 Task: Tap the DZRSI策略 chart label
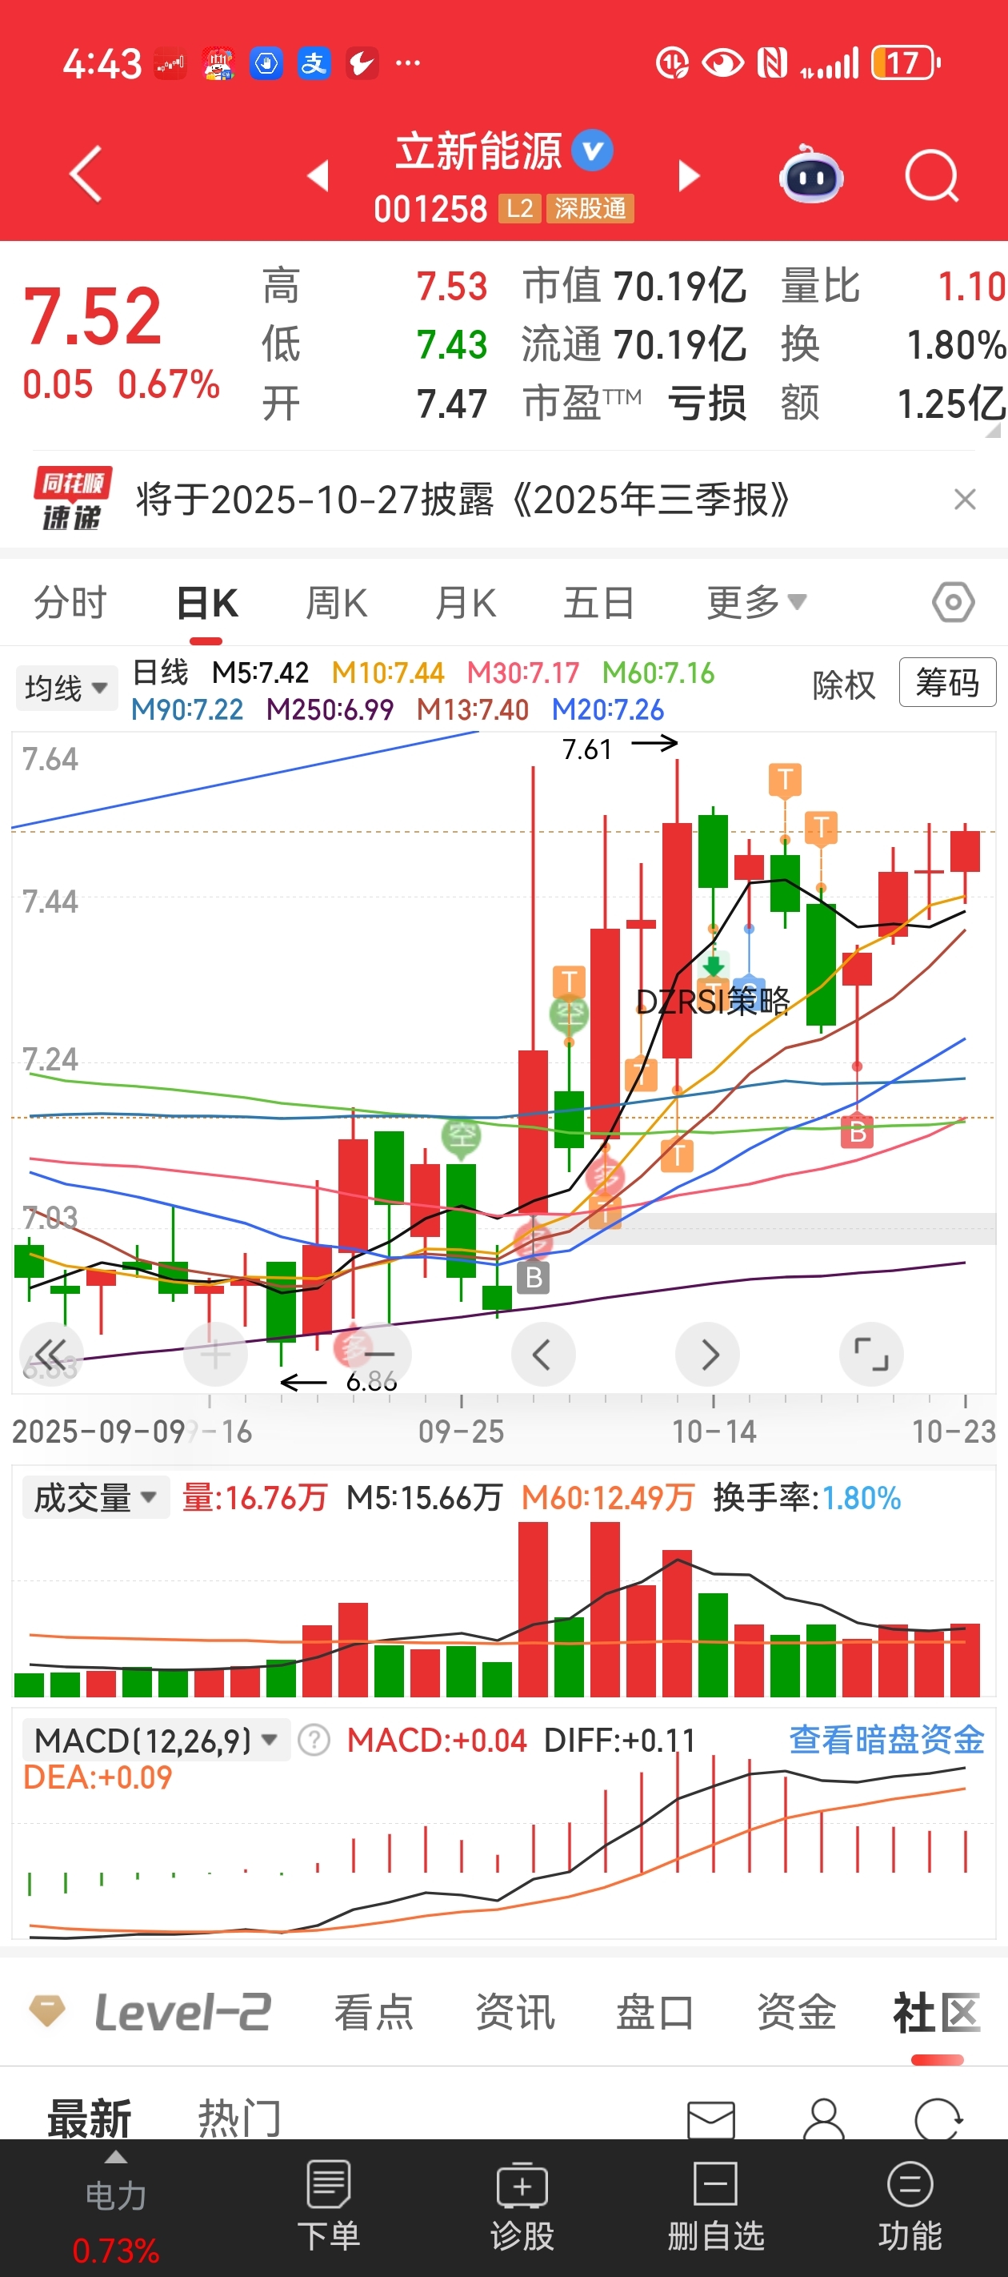point(712,1001)
